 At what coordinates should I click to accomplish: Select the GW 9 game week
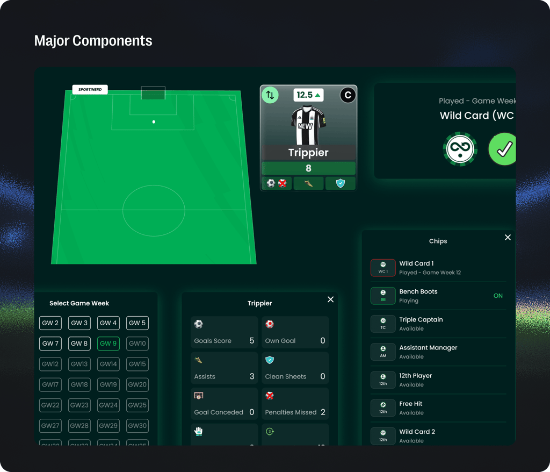(x=108, y=344)
